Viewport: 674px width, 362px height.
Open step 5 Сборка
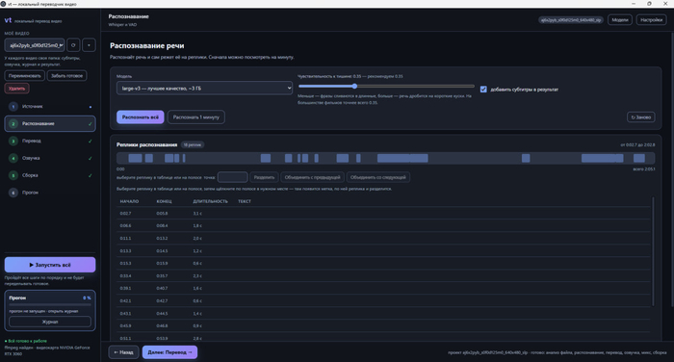click(x=50, y=175)
